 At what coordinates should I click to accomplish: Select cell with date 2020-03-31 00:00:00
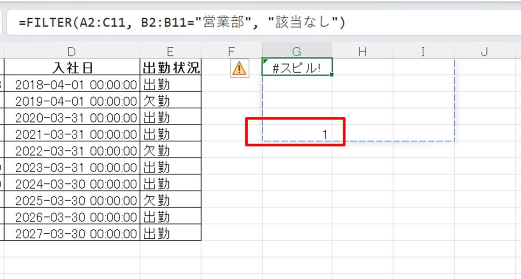(x=72, y=117)
